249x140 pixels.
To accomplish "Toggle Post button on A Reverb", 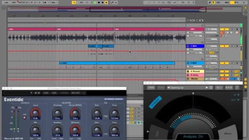I will click(x=237, y=72).
